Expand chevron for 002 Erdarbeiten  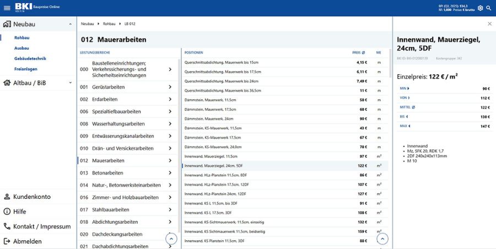tap(170, 99)
